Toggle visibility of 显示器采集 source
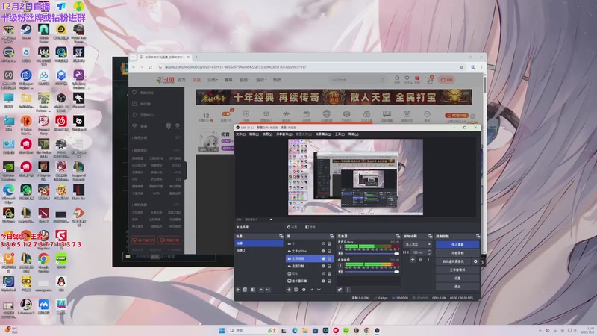Screen dimensions: 597x336 pos(323,281)
